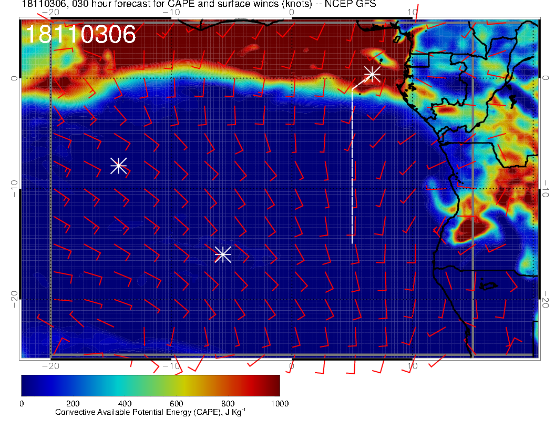Click the colorbar label 800
Screen dimensions: 555x429
[228, 404]
